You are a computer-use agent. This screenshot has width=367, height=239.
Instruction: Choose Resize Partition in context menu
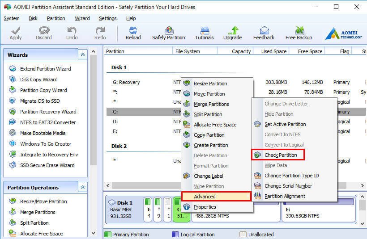pyautogui.click(x=217, y=84)
